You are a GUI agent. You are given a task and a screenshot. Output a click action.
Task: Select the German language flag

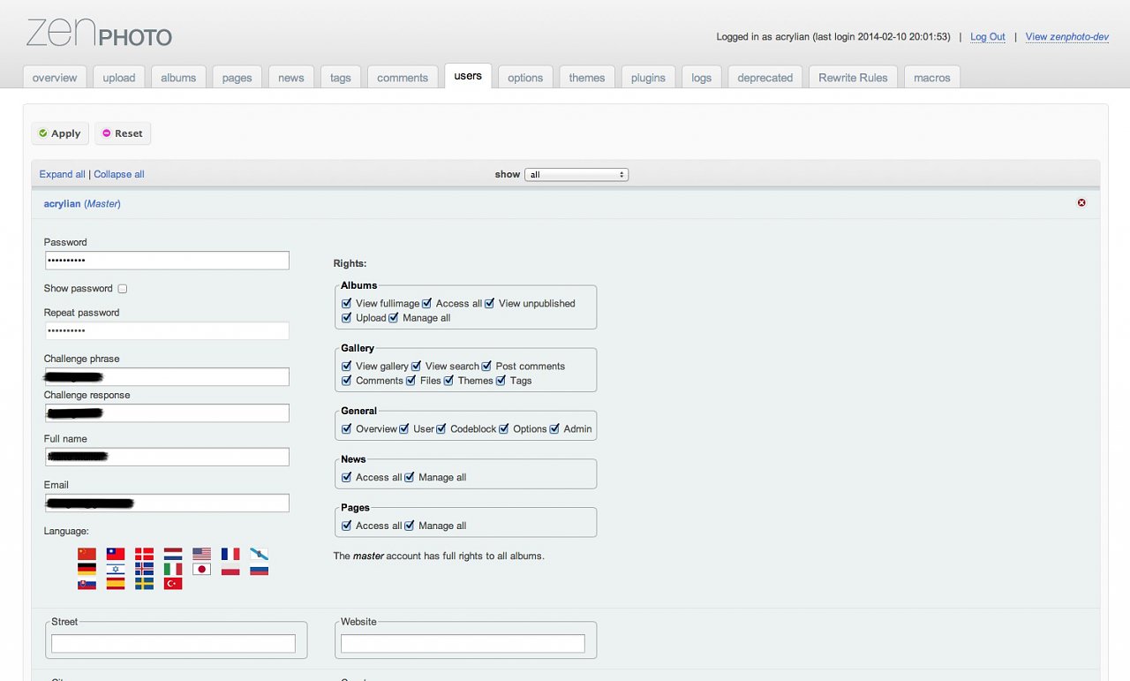[87, 569]
